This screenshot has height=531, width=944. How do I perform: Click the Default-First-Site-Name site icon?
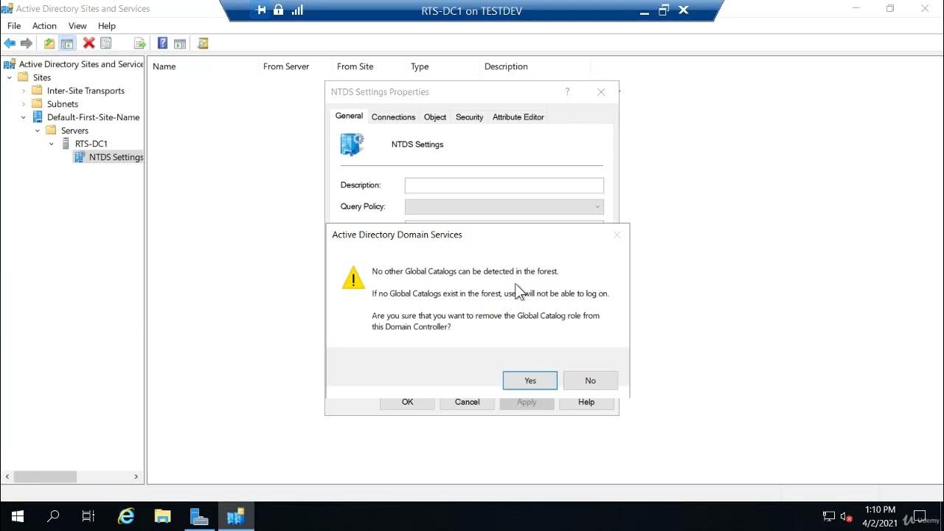click(37, 117)
